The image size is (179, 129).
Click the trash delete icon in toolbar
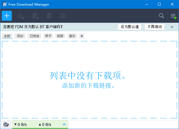point(49,16)
